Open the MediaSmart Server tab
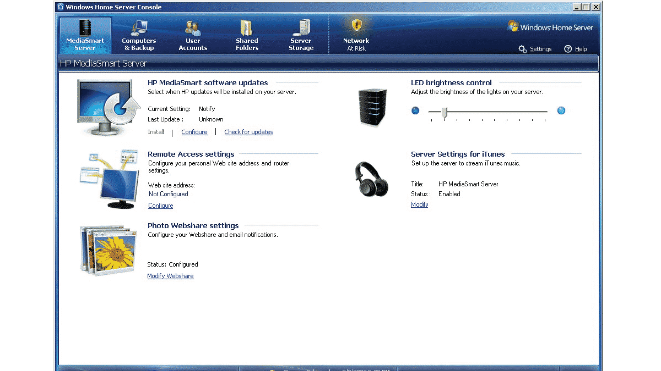This screenshot has width=661, height=371. (x=85, y=36)
